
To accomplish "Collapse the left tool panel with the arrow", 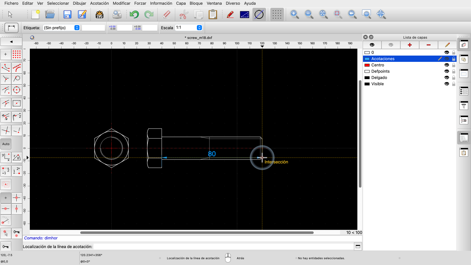I will (x=11, y=41).
